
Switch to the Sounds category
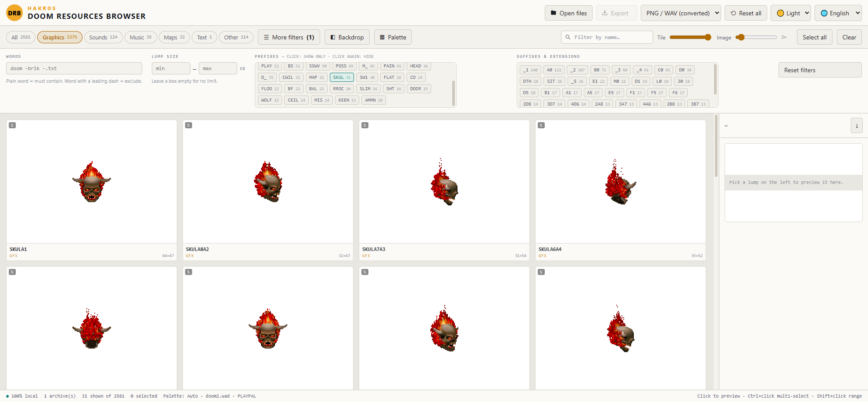pos(103,37)
